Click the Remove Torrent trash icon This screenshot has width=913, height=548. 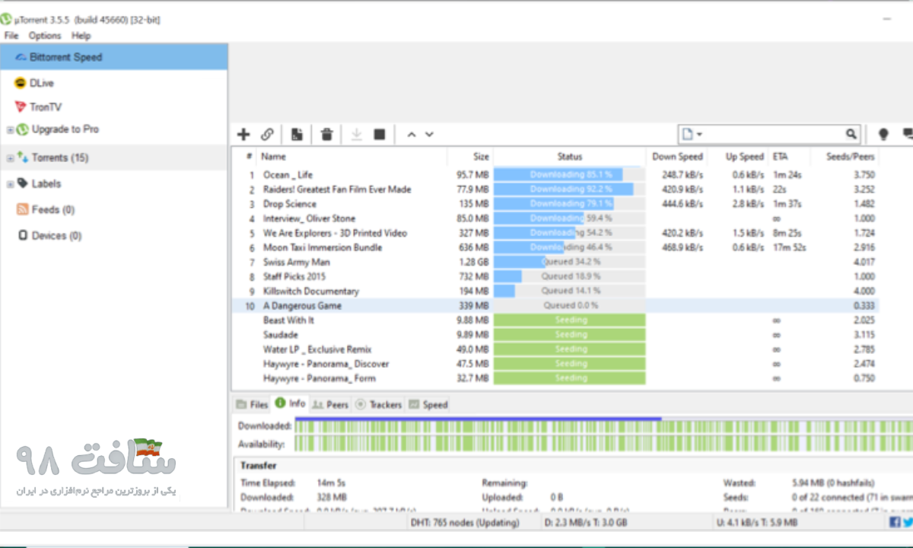(327, 135)
